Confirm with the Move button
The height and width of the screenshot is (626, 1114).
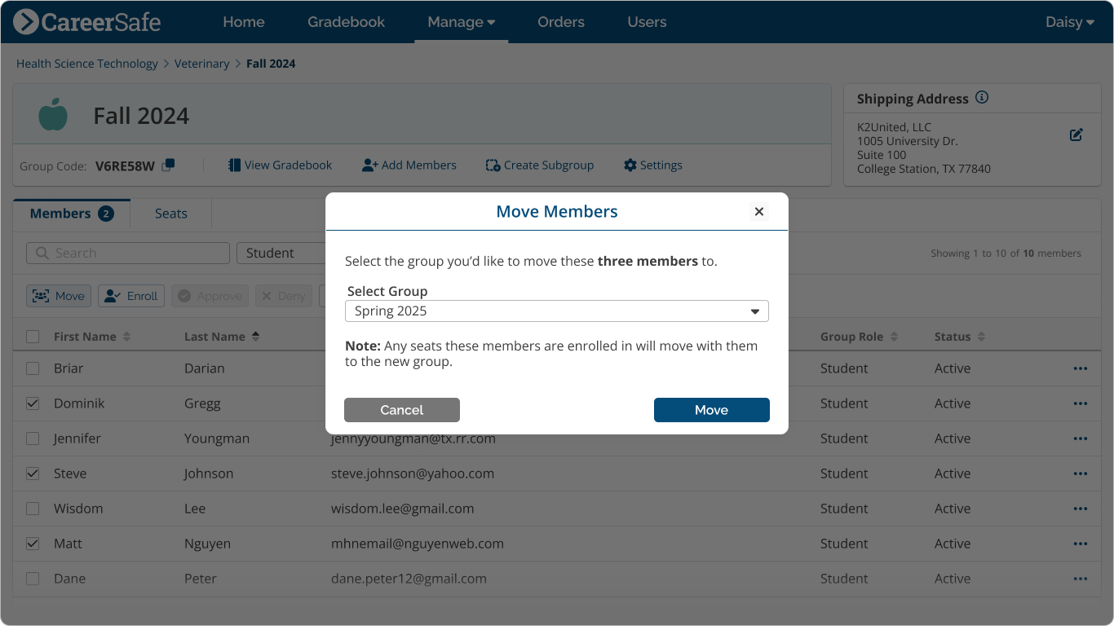(711, 410)
